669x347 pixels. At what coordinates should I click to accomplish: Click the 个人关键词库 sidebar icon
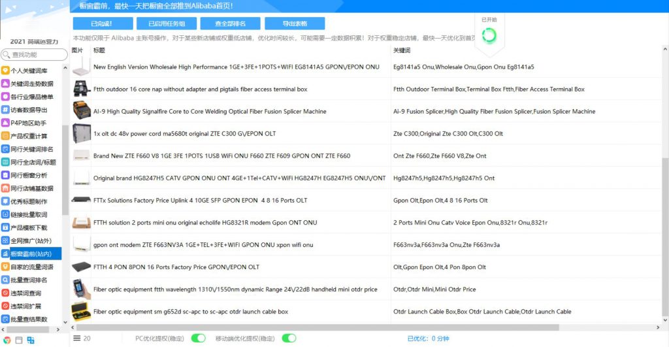coord(5,71)
